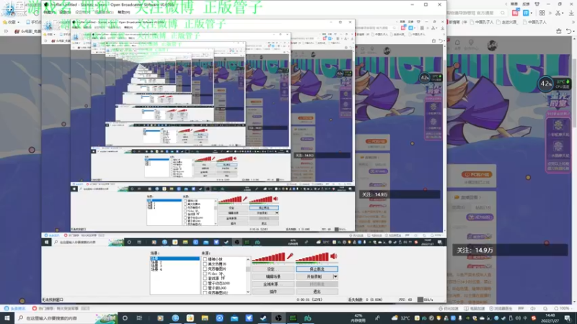Toggle the last visible source checkbox

[x=205, y=292]
